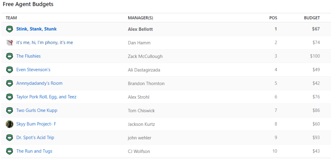331x162 pixels.
Task: Click Dr. Spot's Acid Trip team icon
Action: point(9,138)
